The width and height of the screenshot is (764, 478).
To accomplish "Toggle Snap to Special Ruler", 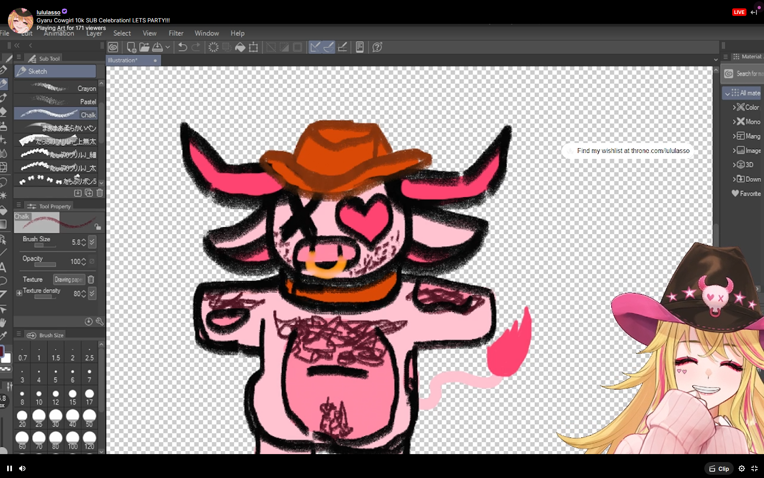I will click(329, 47).
